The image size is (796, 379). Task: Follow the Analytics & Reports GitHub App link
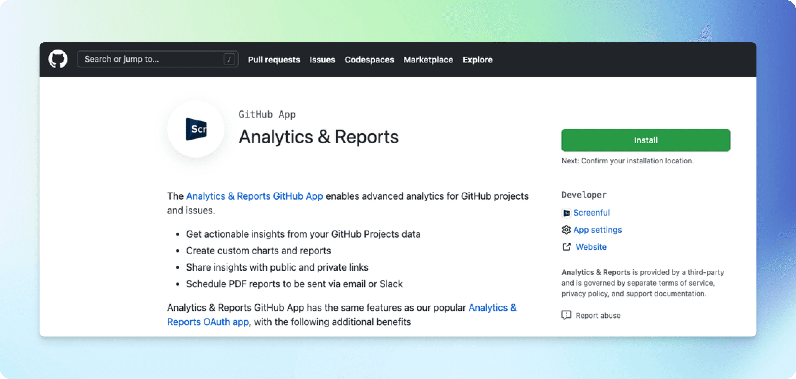click(254, 196)
